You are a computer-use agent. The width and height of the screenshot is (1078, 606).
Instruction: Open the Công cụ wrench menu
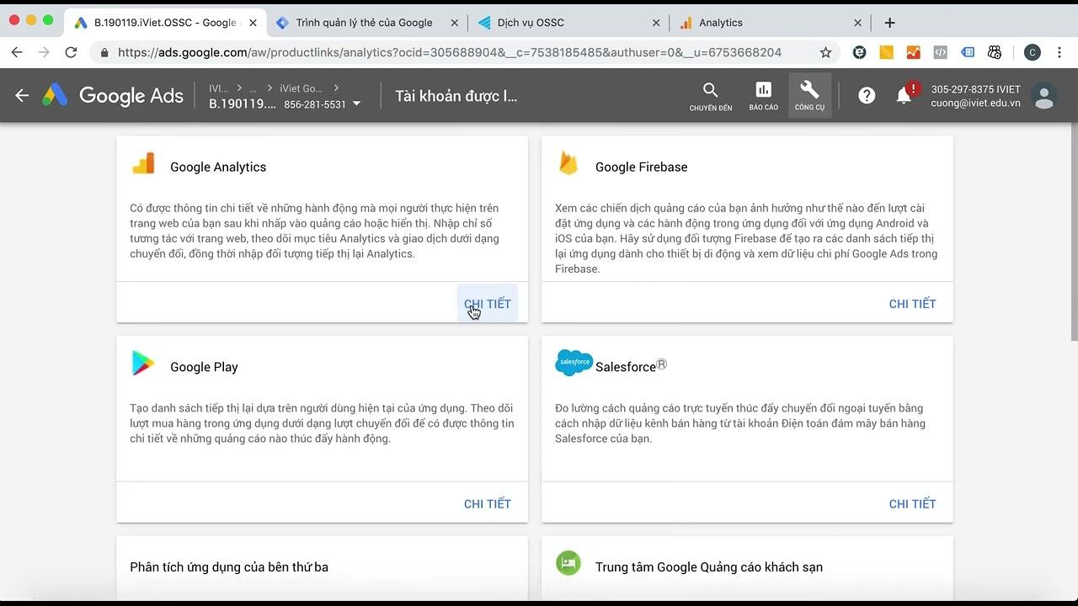[x=809, y=96]
